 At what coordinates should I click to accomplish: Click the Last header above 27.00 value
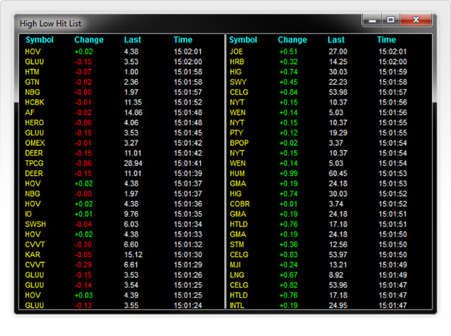336,40
